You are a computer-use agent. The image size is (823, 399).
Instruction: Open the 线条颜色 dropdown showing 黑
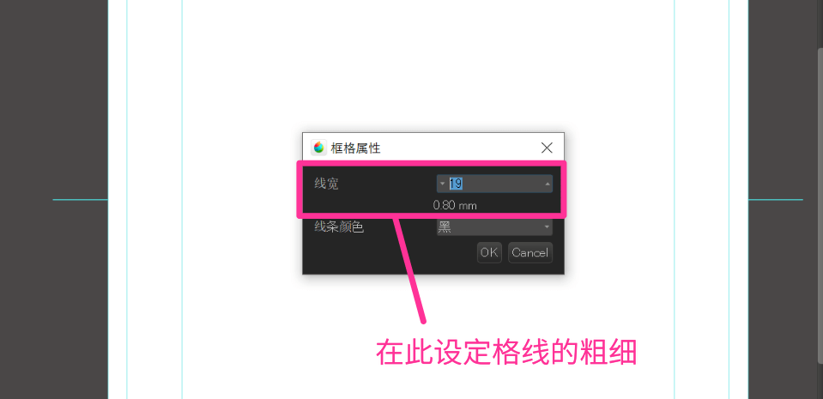494,227
